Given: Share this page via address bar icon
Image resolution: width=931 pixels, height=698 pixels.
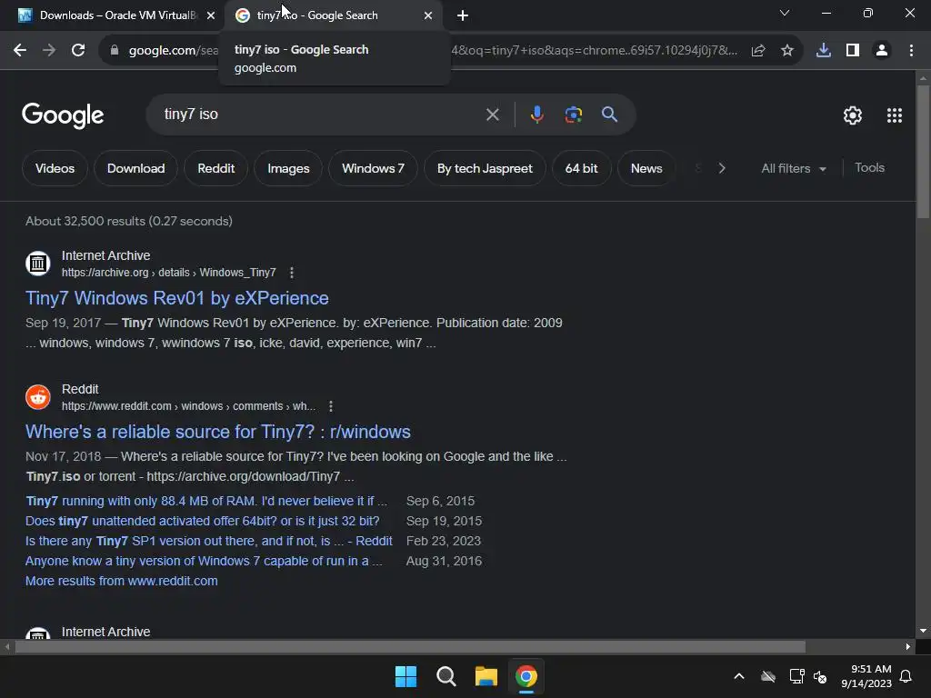Looking at the screenshot, I should click(x=757, y=51).
